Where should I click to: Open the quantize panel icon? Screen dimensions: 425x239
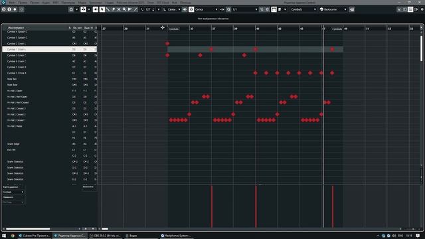tap(267, 9)
